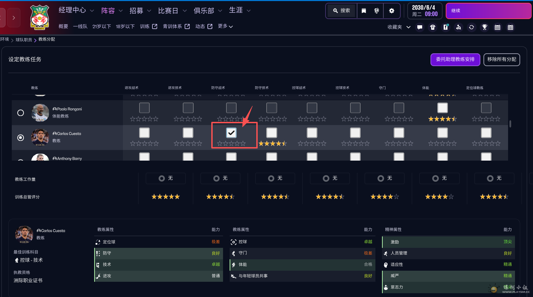This screenshot has height=297, width=533.
Task: Click the speech bubble messages icon
Action: pos(420,27)
